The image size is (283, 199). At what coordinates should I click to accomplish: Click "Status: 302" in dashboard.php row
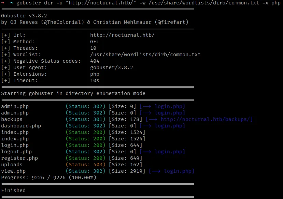coord(85,126)
